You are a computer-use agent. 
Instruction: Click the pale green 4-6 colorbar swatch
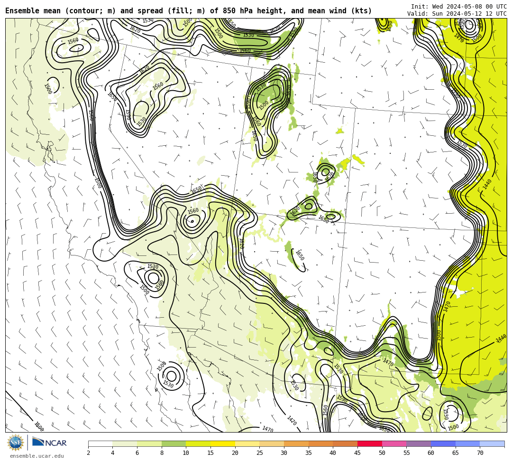125,443
